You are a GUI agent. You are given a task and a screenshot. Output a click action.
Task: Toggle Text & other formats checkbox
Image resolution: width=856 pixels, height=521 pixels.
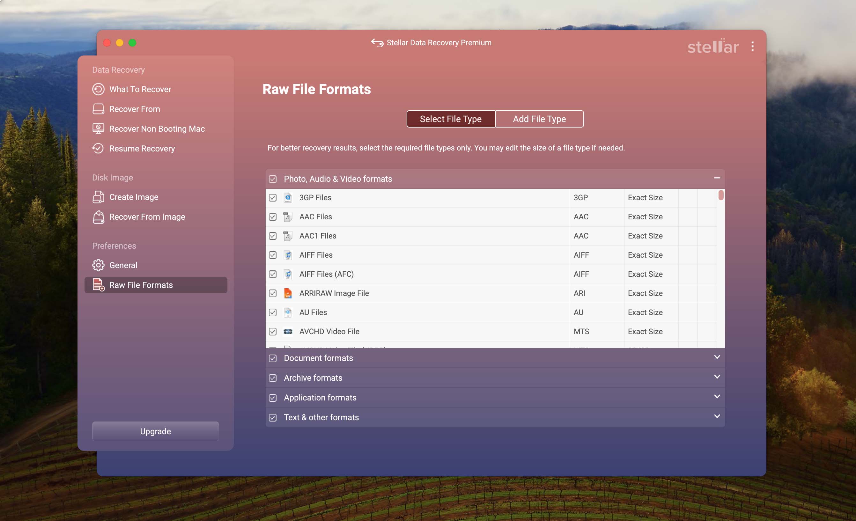pyautogui.click(x=273, y=417)
